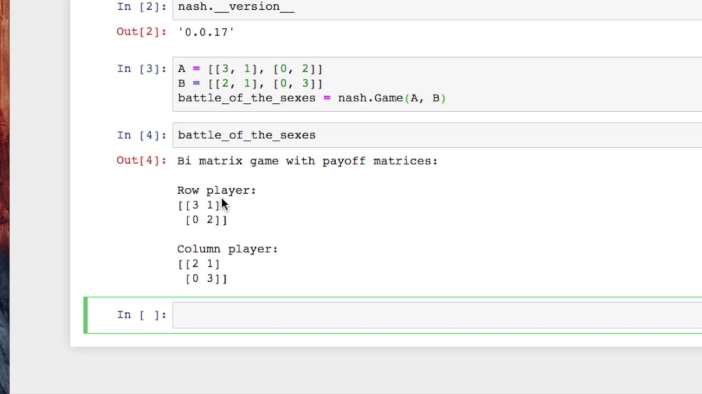This screenshot has width=702, height=394.
Task: Select the cell containing nash.__version__
Action: tap(437, 9)
